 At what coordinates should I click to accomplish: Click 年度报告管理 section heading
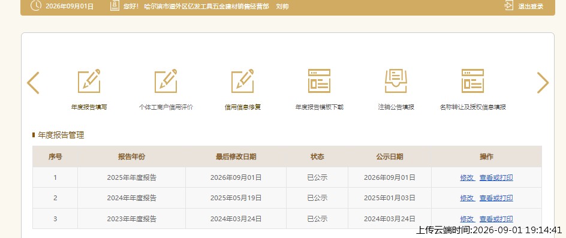(61, 135)
